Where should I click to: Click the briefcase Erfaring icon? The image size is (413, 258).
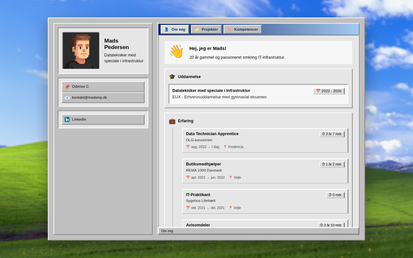click(172, 121)
